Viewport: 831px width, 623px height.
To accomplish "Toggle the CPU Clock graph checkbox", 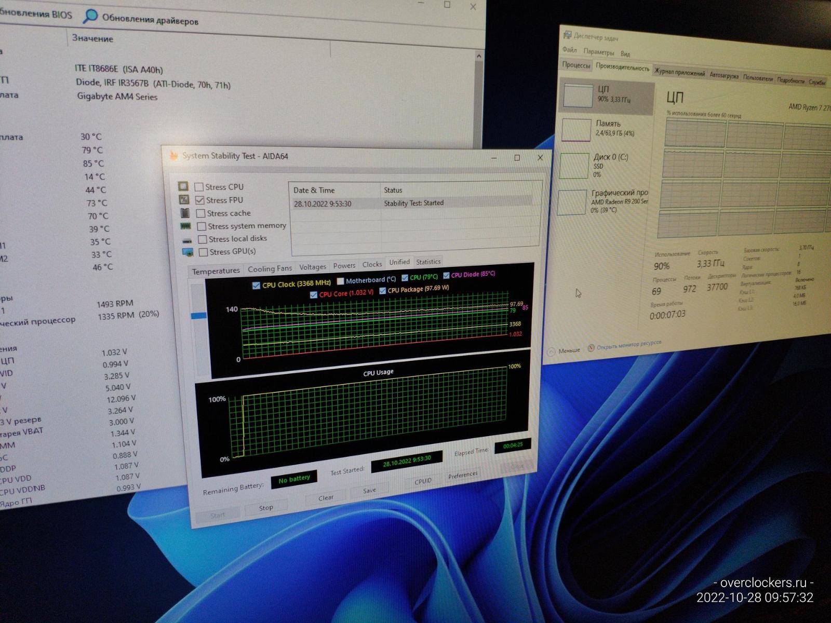I will tap(256, 285).
